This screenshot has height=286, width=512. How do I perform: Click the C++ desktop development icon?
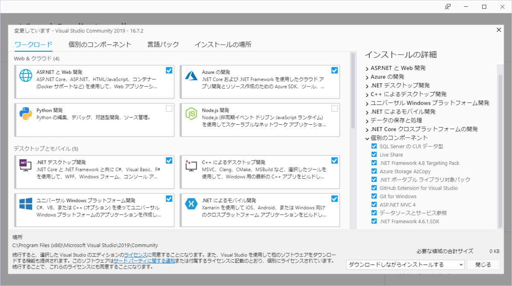pyautogui.click(x=190, y=165)
